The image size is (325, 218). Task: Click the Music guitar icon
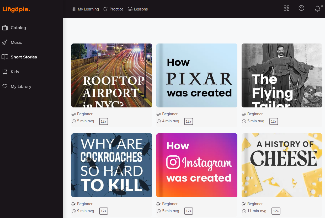[x=5, y=42]
